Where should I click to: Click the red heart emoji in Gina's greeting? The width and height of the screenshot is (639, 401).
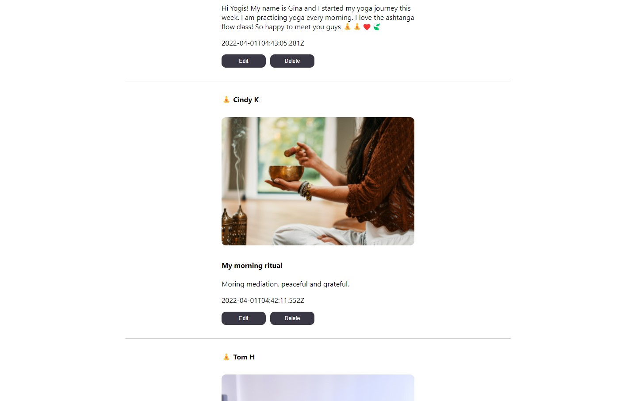click(367, 27)
